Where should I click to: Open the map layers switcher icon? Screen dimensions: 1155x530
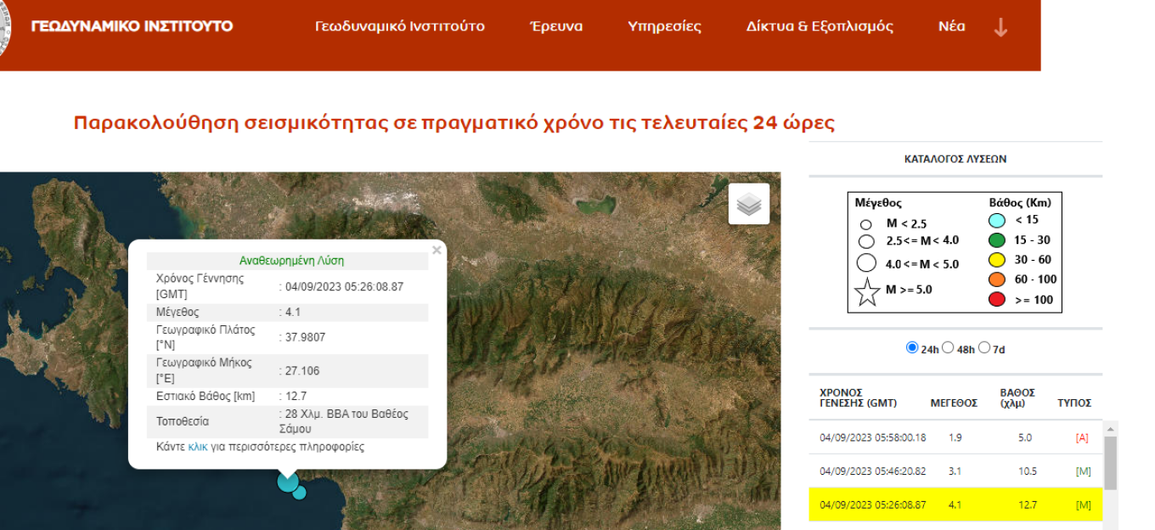coord(748,204)
